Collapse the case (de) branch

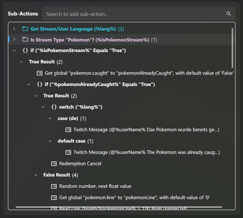click(50, 118)
